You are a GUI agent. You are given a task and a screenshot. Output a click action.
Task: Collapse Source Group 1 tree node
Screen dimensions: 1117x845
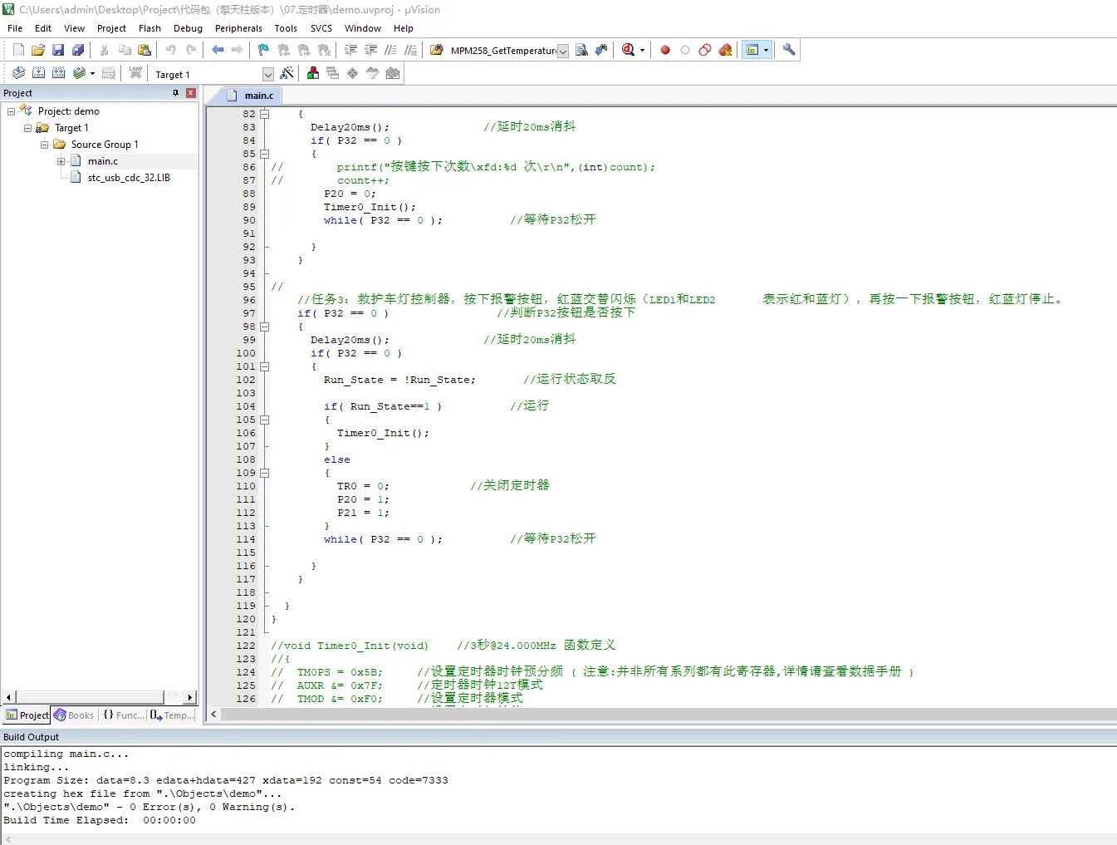point(45,145)
